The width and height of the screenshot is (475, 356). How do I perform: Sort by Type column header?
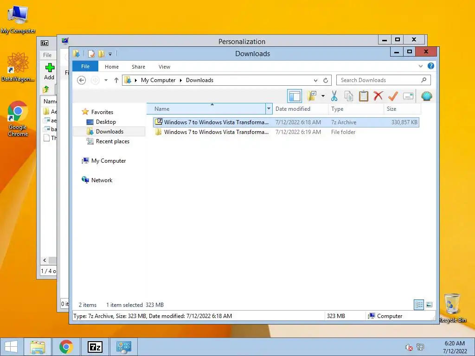[x=356, y=108]
